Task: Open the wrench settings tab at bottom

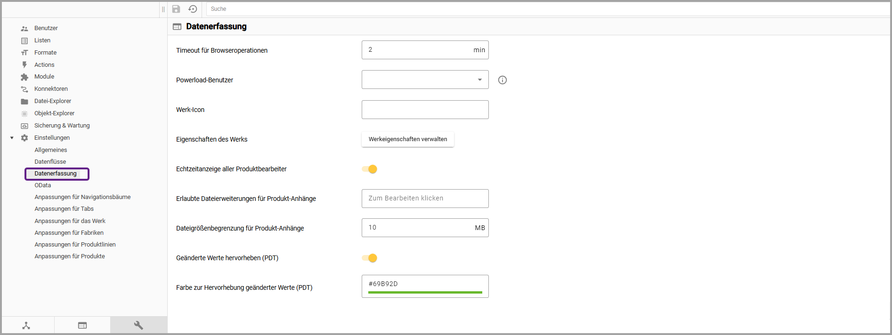Action: [138, 325]
